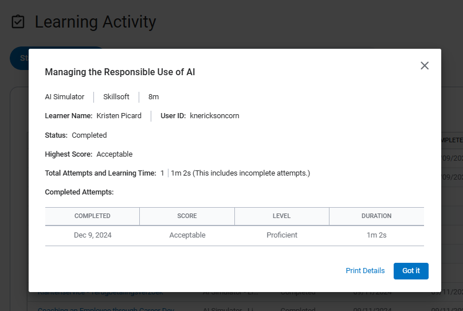The image size is (463, 311).
Task: Open the Print Details link
Action: (x=365, y=271)
